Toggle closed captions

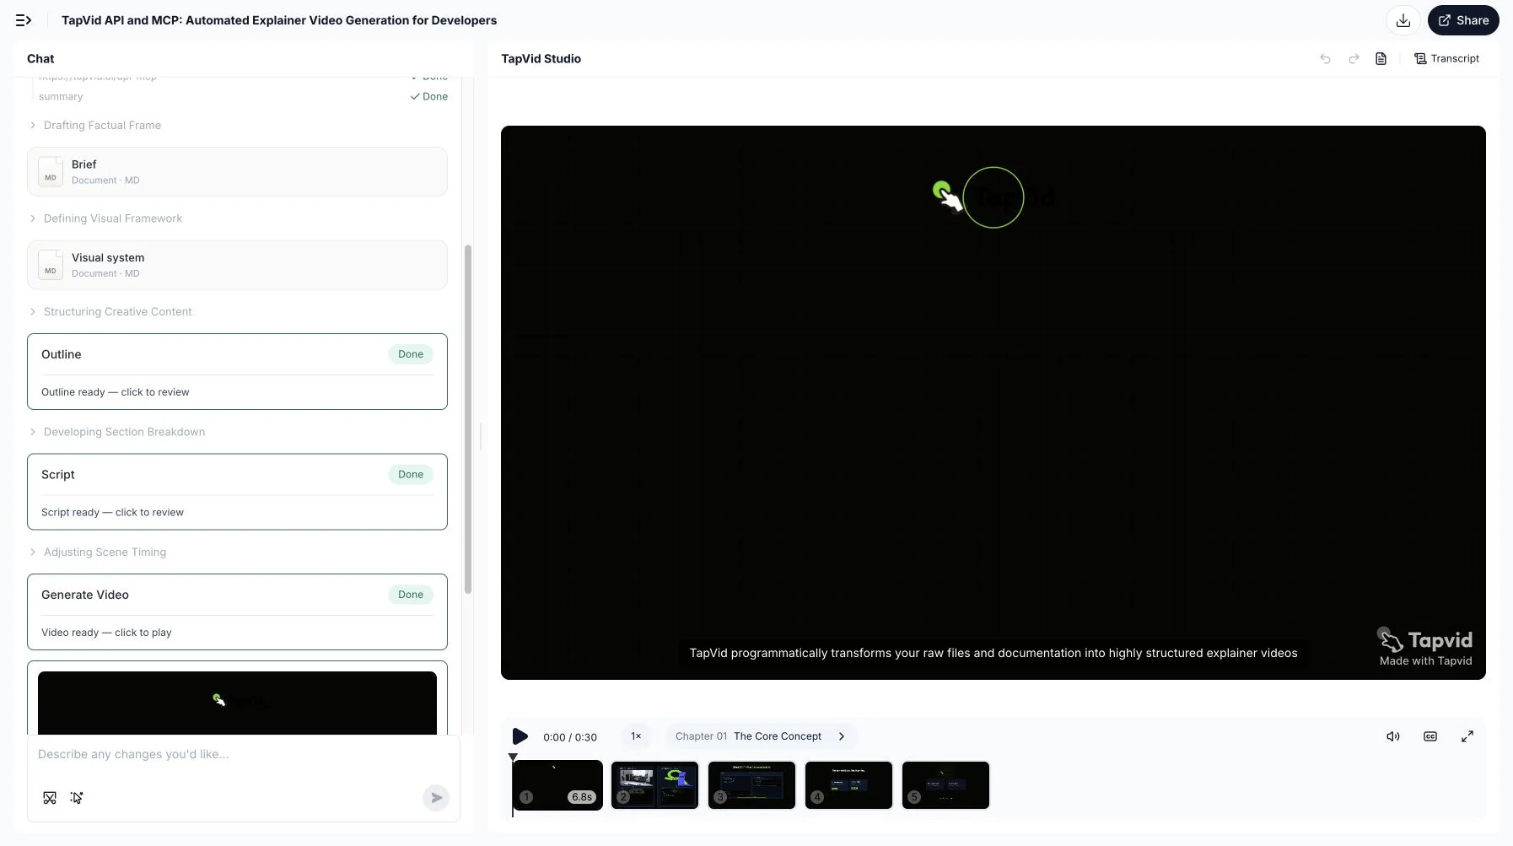point(1430,736)
